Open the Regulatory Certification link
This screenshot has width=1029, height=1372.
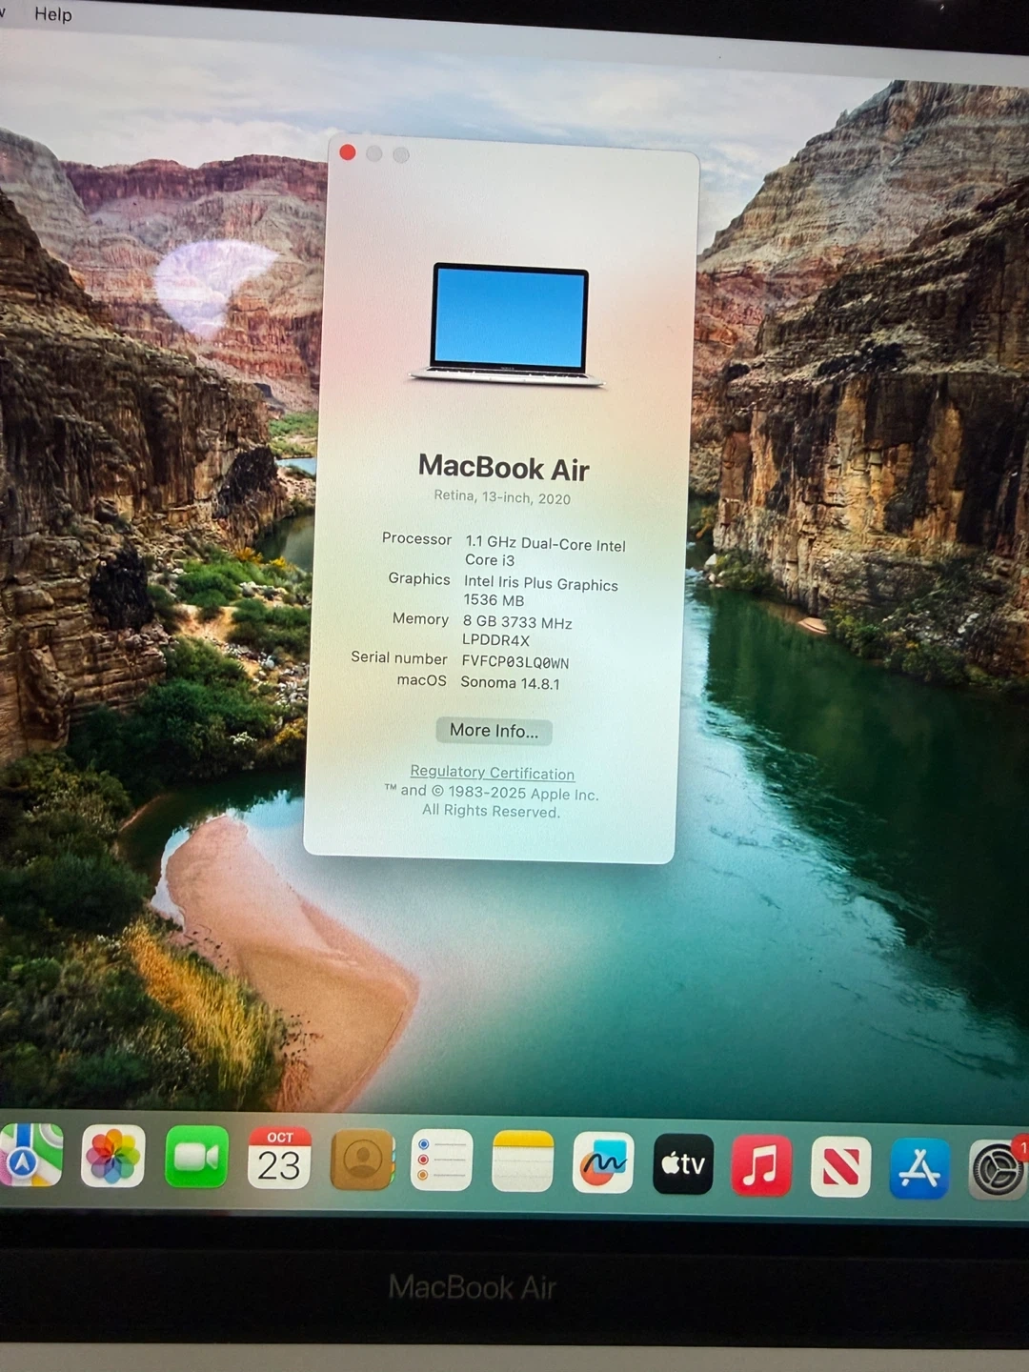(492, 773)
